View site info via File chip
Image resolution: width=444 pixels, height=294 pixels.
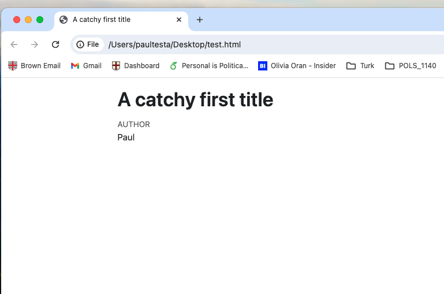click(88, 44)
